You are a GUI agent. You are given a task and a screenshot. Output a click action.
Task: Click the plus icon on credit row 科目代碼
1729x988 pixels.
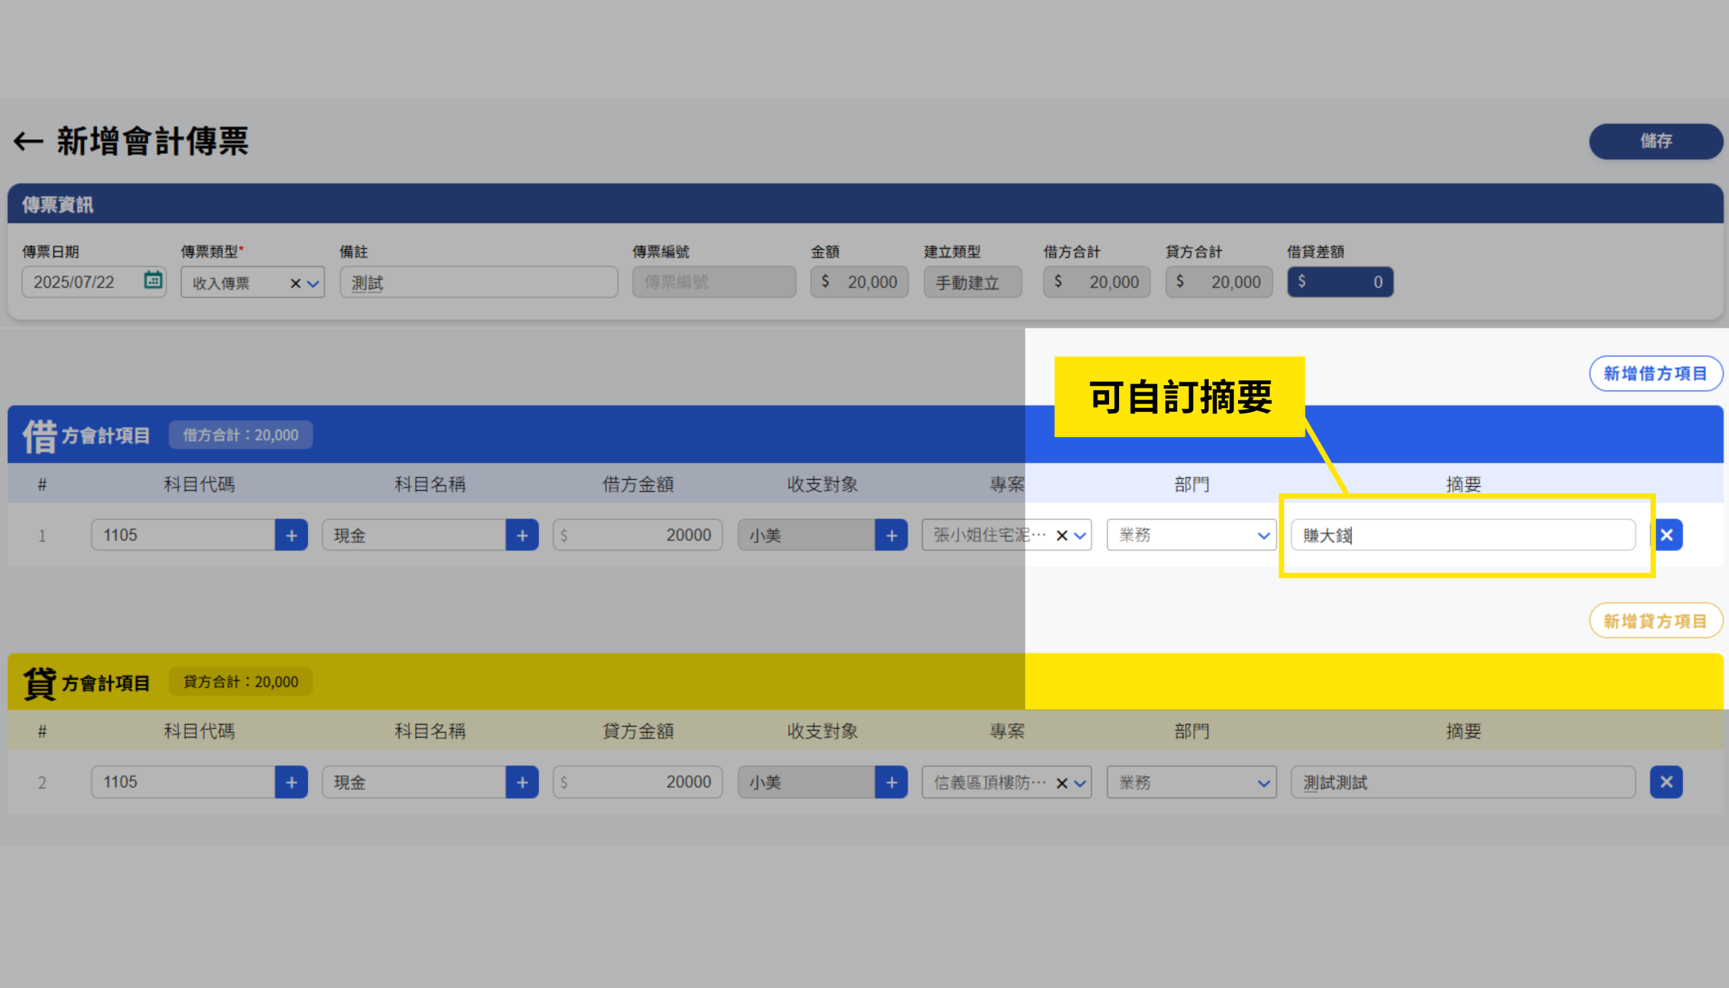point(291,782)
